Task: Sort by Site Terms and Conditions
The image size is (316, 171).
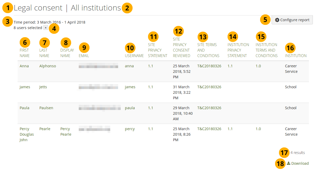Action: tap(208, 50)
